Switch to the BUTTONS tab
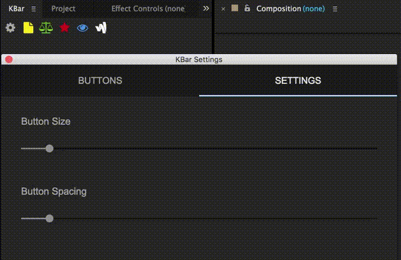This screenshot has height=260, width=401. point(100,80)
